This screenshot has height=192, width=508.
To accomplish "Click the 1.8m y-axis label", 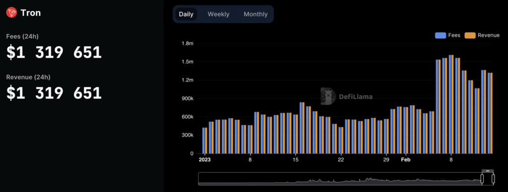I will pos(187,43).
